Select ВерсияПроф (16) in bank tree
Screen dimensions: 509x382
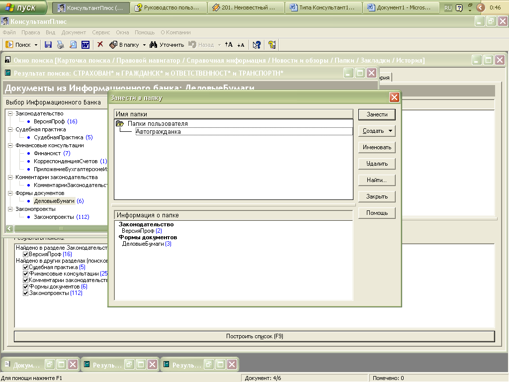pyautogui.click(x=55, y=121)
